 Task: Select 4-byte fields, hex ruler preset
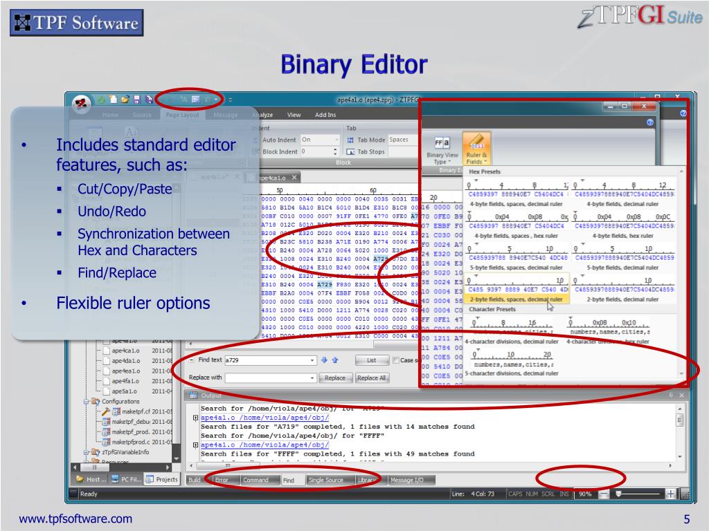point(622,227)
